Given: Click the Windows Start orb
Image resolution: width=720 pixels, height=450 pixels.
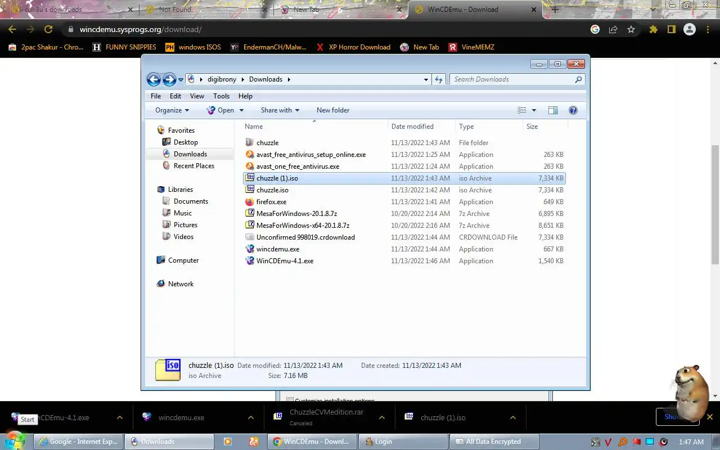Looking at the screenshot, I should (15, 440).
